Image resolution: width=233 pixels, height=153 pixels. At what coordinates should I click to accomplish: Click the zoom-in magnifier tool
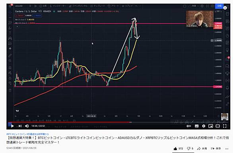[10, 61]
